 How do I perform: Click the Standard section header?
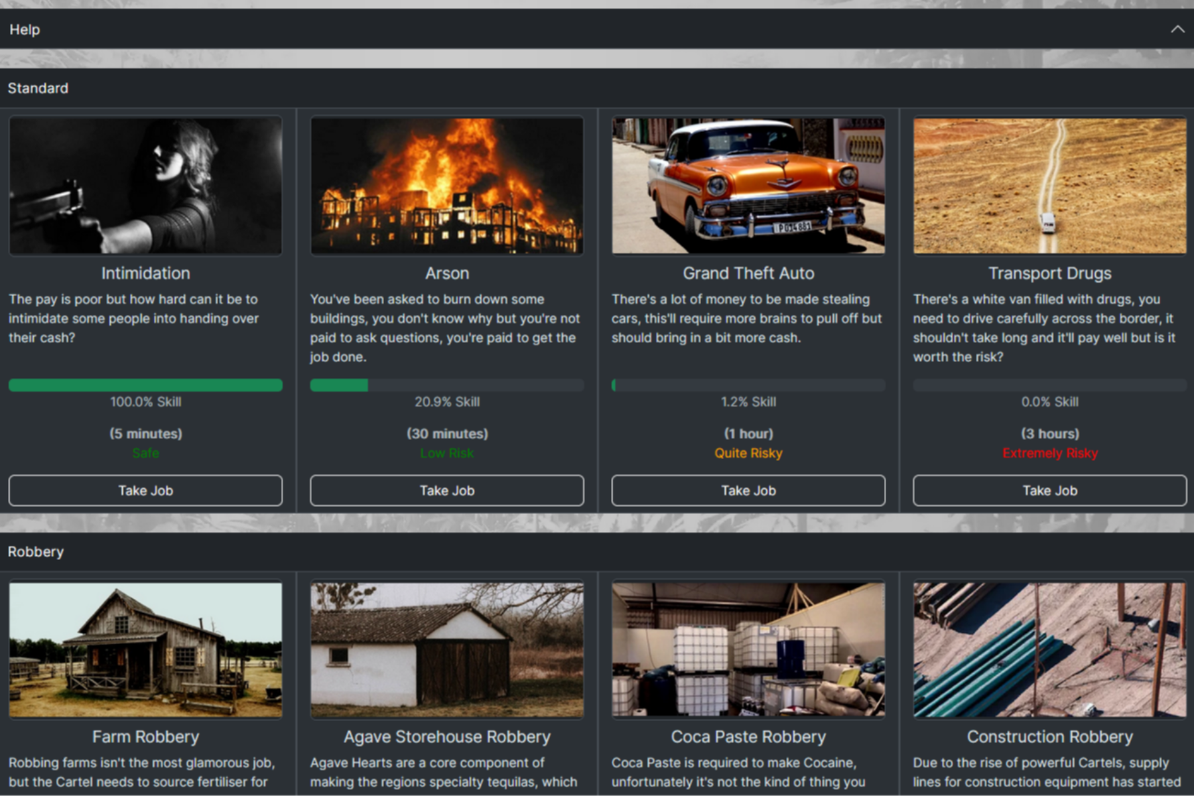pos(38,88)
